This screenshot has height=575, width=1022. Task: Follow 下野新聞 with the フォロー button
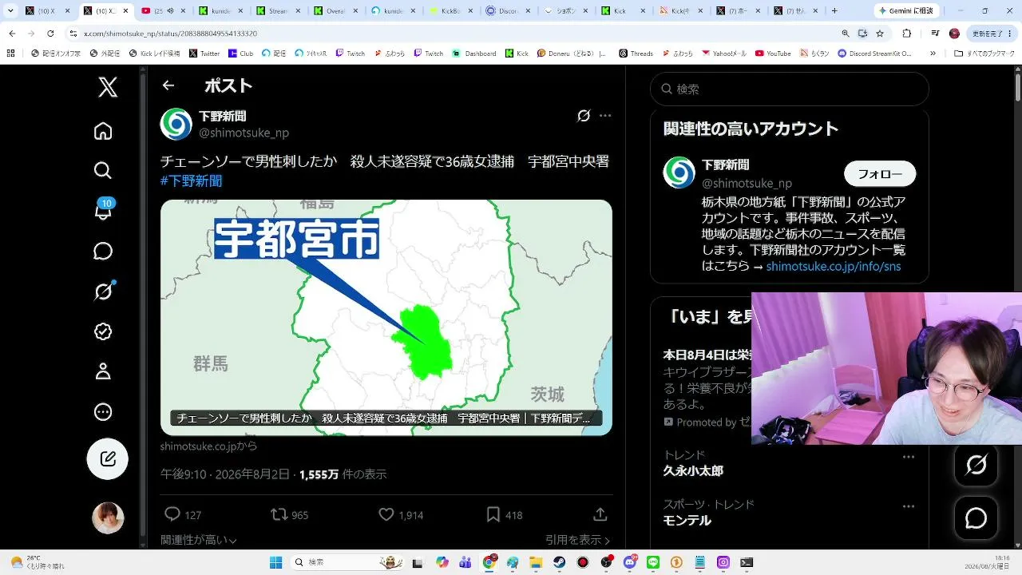(880, 173)
